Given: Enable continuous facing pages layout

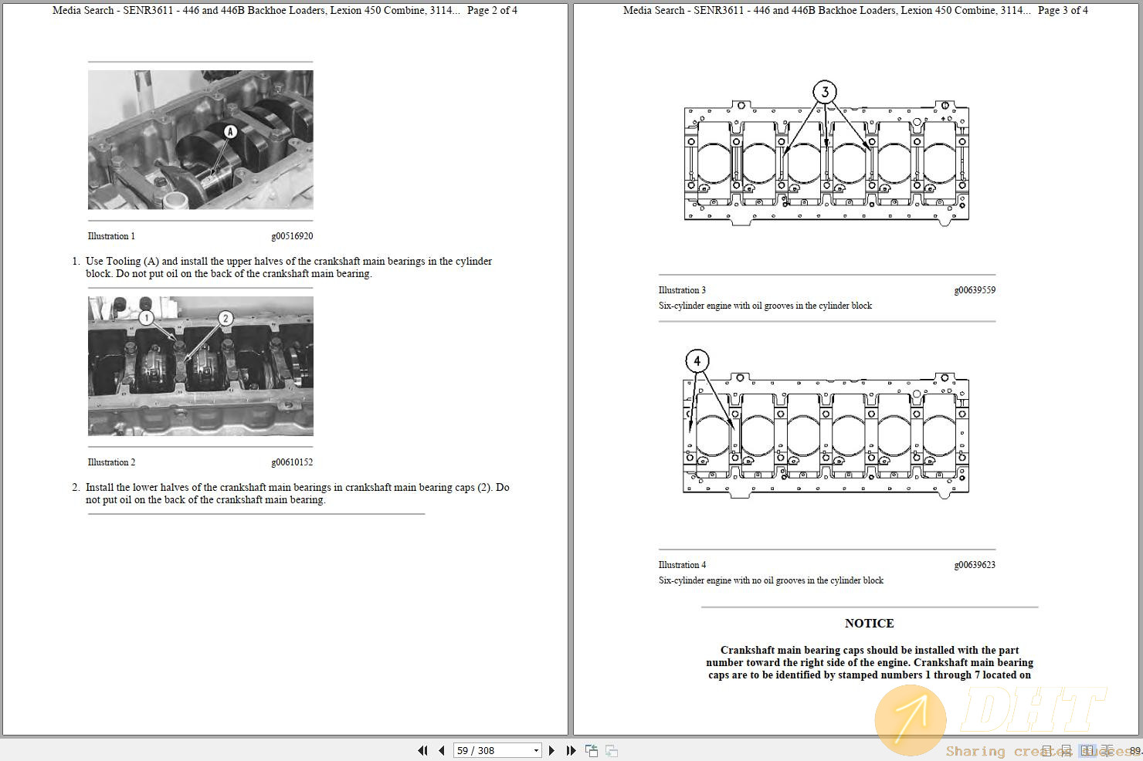Looking at the screenshot, I should coord(1107,749).
